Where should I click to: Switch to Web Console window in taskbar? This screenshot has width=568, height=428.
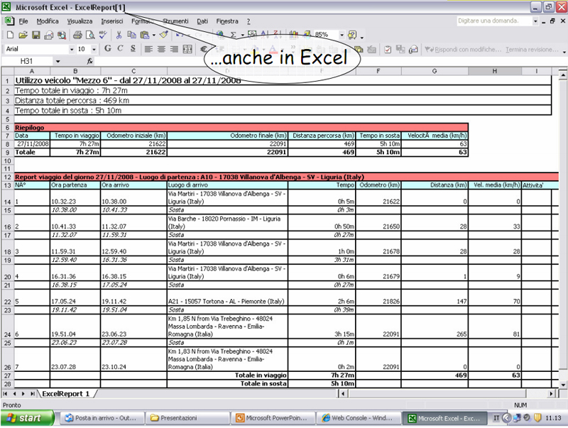tap(359, 418)
